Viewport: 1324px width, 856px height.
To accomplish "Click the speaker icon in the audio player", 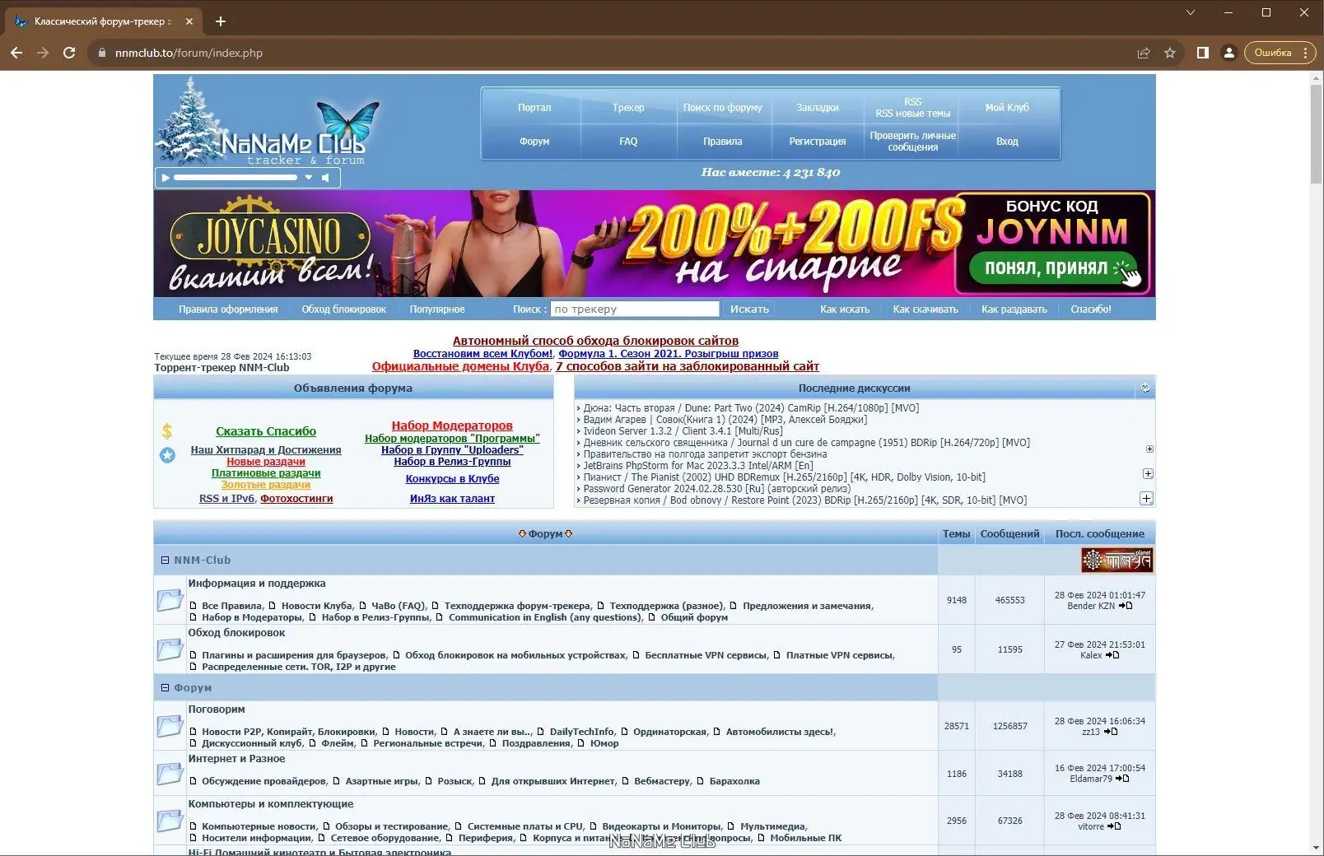I will [328, 177].
